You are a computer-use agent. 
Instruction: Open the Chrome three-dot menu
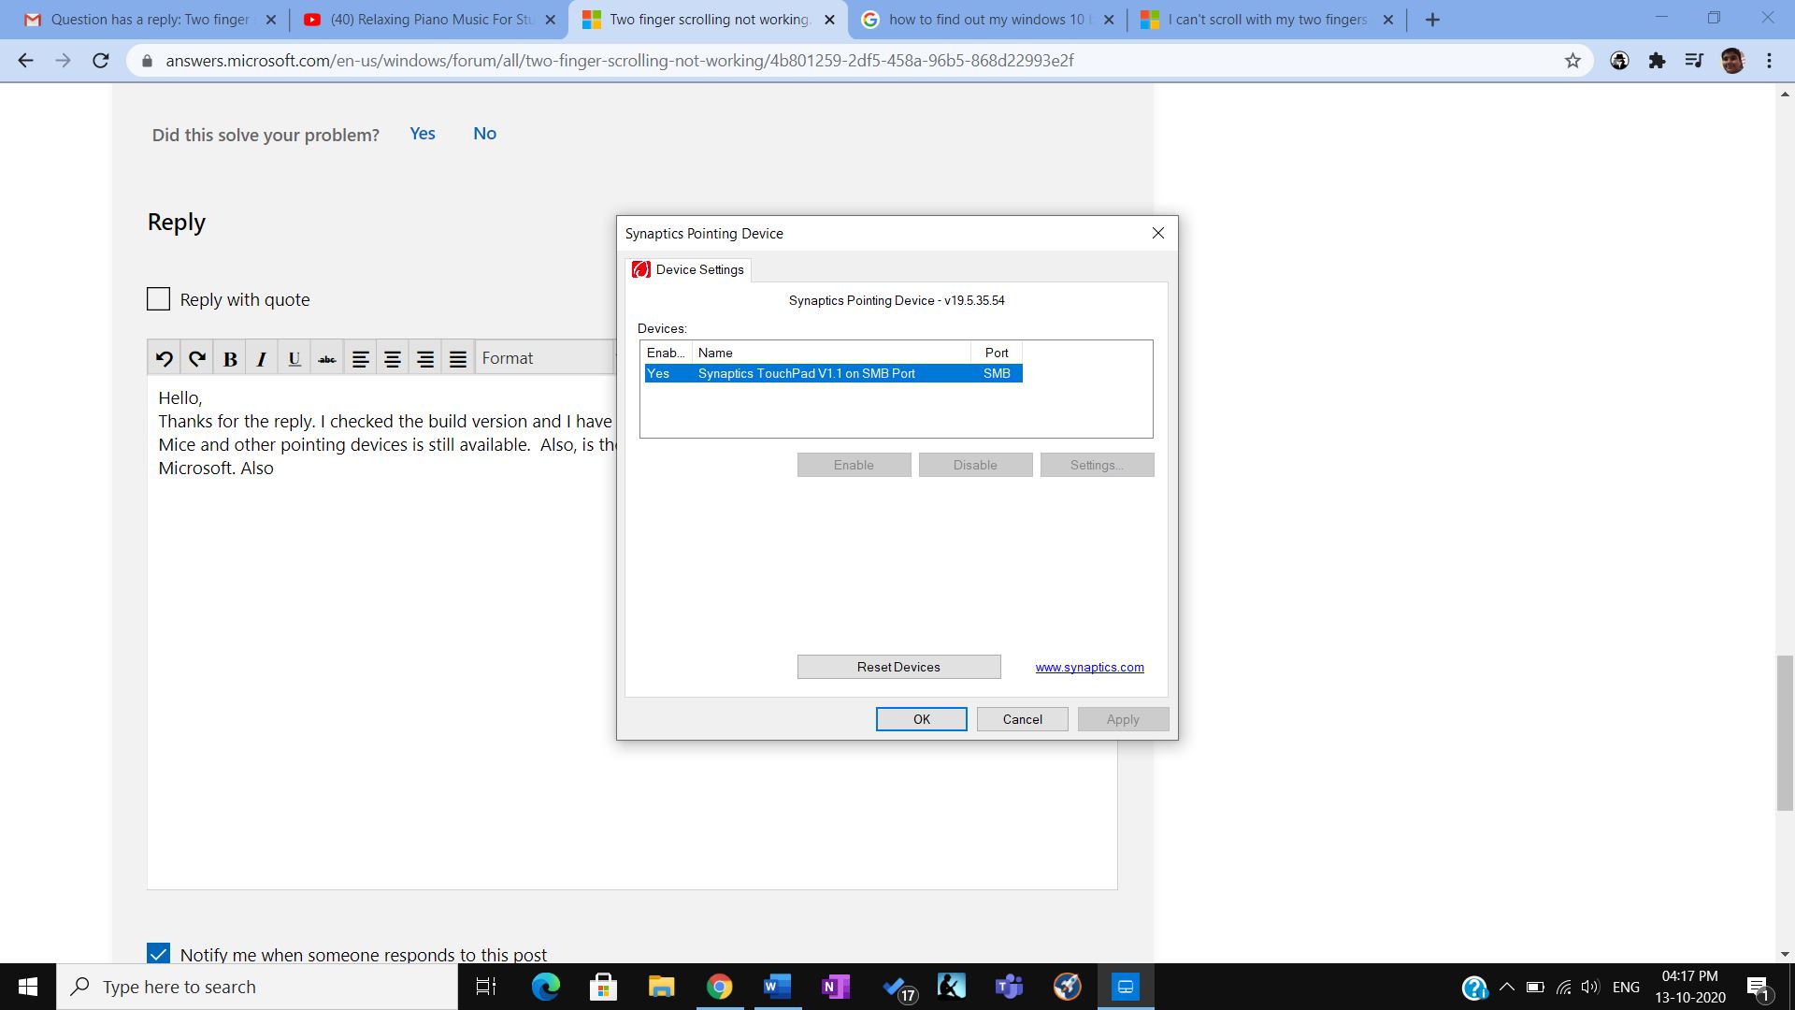pyautogui.click(x=1769, y=61)
